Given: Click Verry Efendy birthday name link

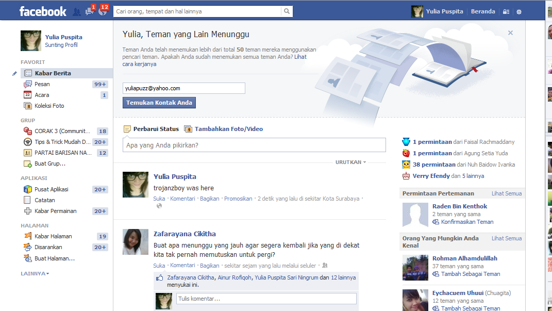Looking at the screenshot, I should pos(431,176).
